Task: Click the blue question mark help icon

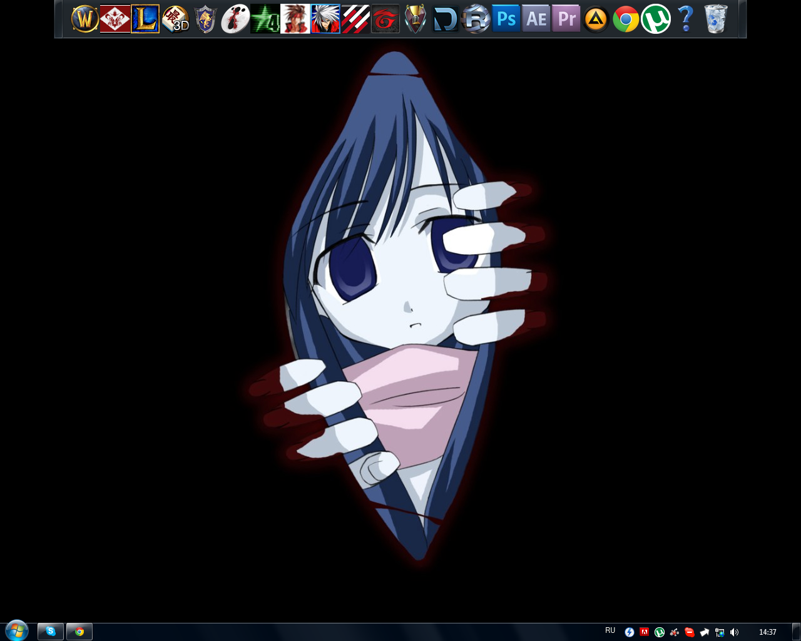Action: coord(684,19)
